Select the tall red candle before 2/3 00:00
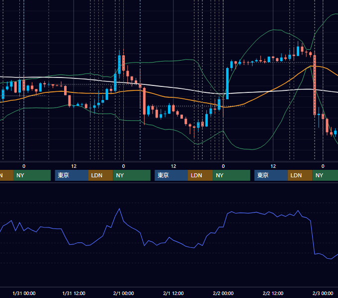 [315, 85]
